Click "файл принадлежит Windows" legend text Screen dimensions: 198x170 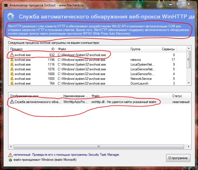(45, 160)
